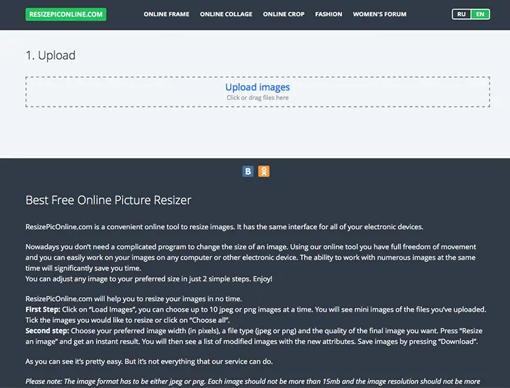Click the 'As you can see it's pretty easy' sentence
The image size is (510, 388).
[149, 361]
